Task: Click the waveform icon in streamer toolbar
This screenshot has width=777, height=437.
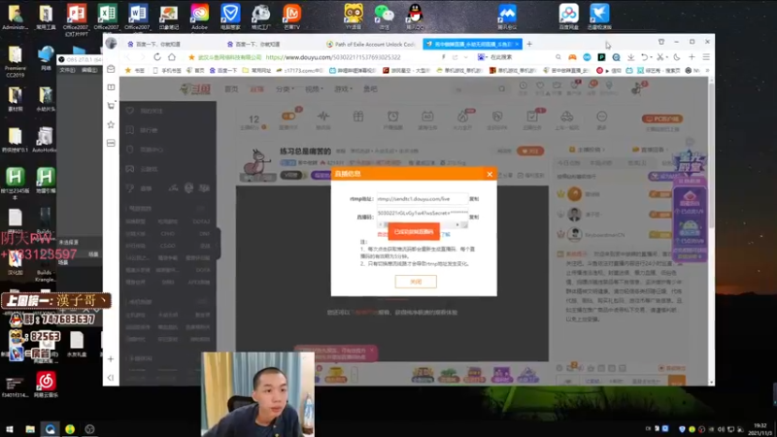Action: click(x=323, y=119)
